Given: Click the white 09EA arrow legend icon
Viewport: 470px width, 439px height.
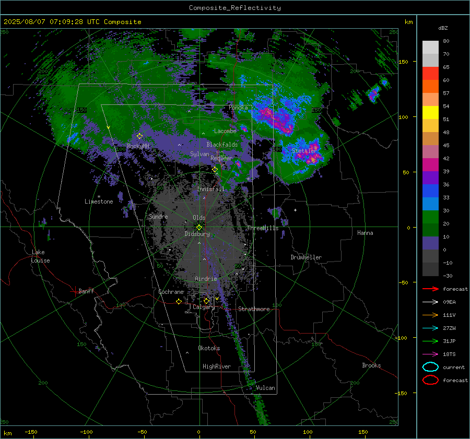Looking at the screenshot, I should 430,302.
